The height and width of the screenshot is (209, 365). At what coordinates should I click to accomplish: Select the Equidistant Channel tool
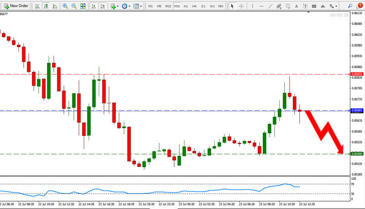pos(279,6)
